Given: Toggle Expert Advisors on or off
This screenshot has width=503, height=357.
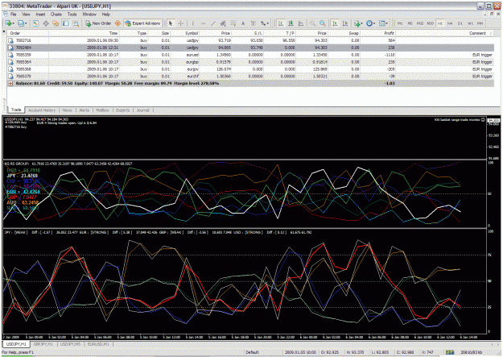Looking at the screenshot, I should pos(142,23).
